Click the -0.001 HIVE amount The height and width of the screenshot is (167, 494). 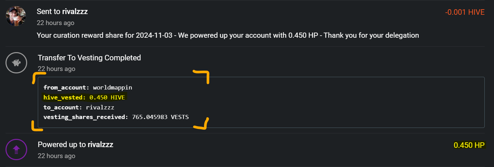465,12
